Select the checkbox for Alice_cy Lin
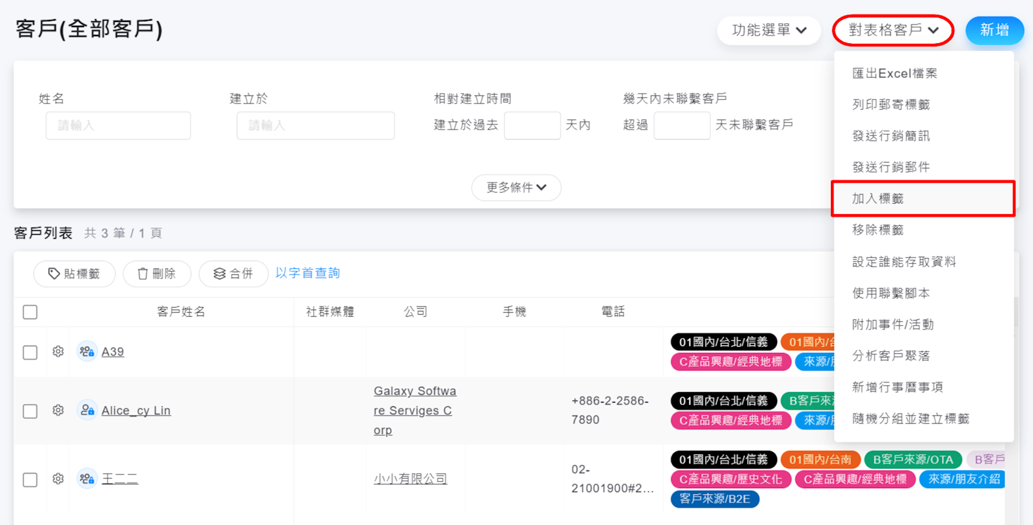 pos(30,411)
